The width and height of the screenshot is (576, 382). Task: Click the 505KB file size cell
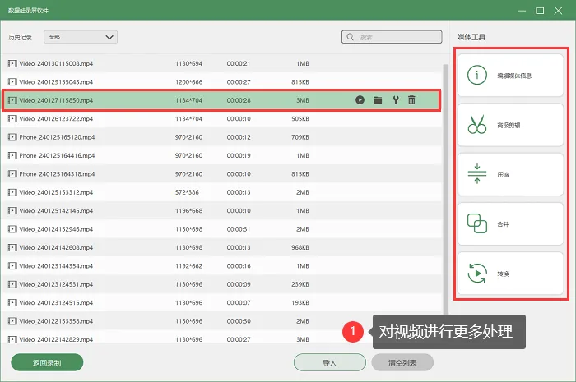(300, 119)
